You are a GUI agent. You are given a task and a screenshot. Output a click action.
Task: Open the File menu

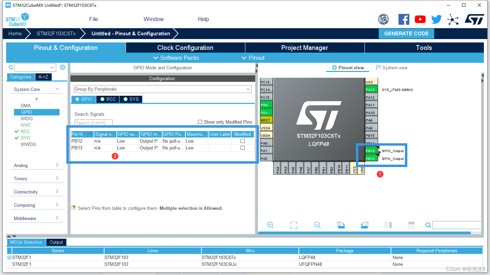click(94, 19)
